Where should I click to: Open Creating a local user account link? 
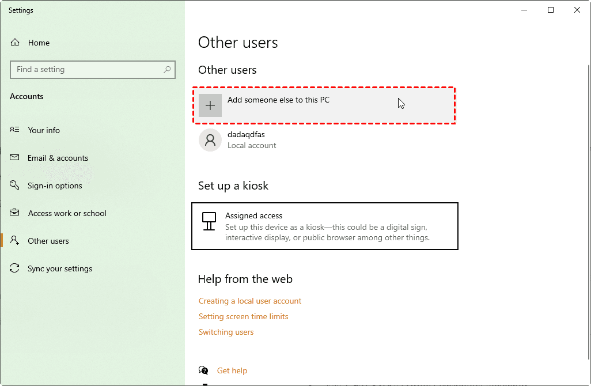[x=250, y=301]
